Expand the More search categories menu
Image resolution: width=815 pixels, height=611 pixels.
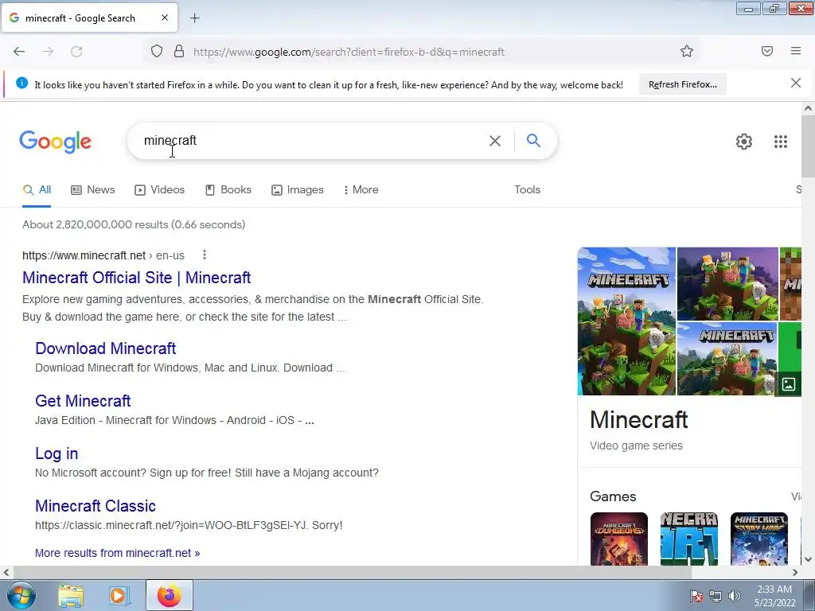361,189
